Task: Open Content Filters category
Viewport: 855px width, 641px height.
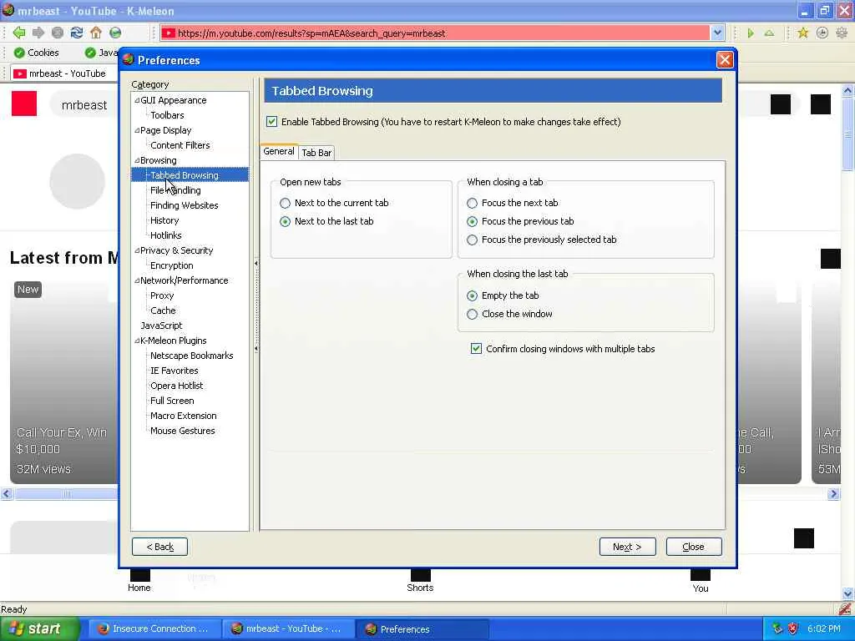Action: click(x=180, y=145)
